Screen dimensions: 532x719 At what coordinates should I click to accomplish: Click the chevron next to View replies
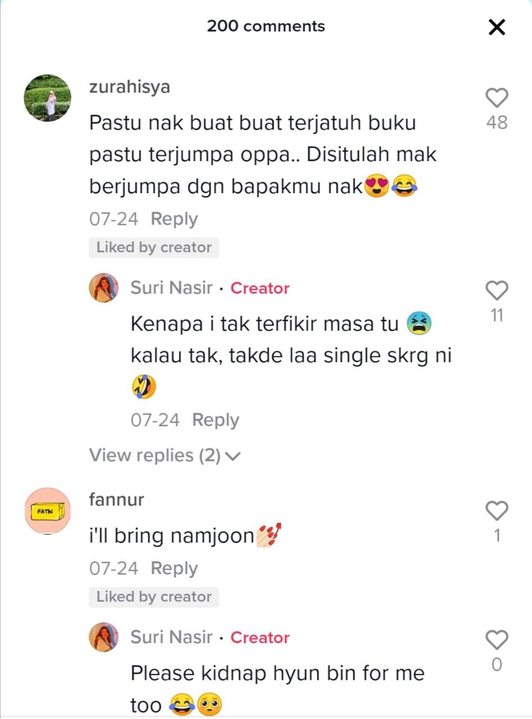point(233,457)
